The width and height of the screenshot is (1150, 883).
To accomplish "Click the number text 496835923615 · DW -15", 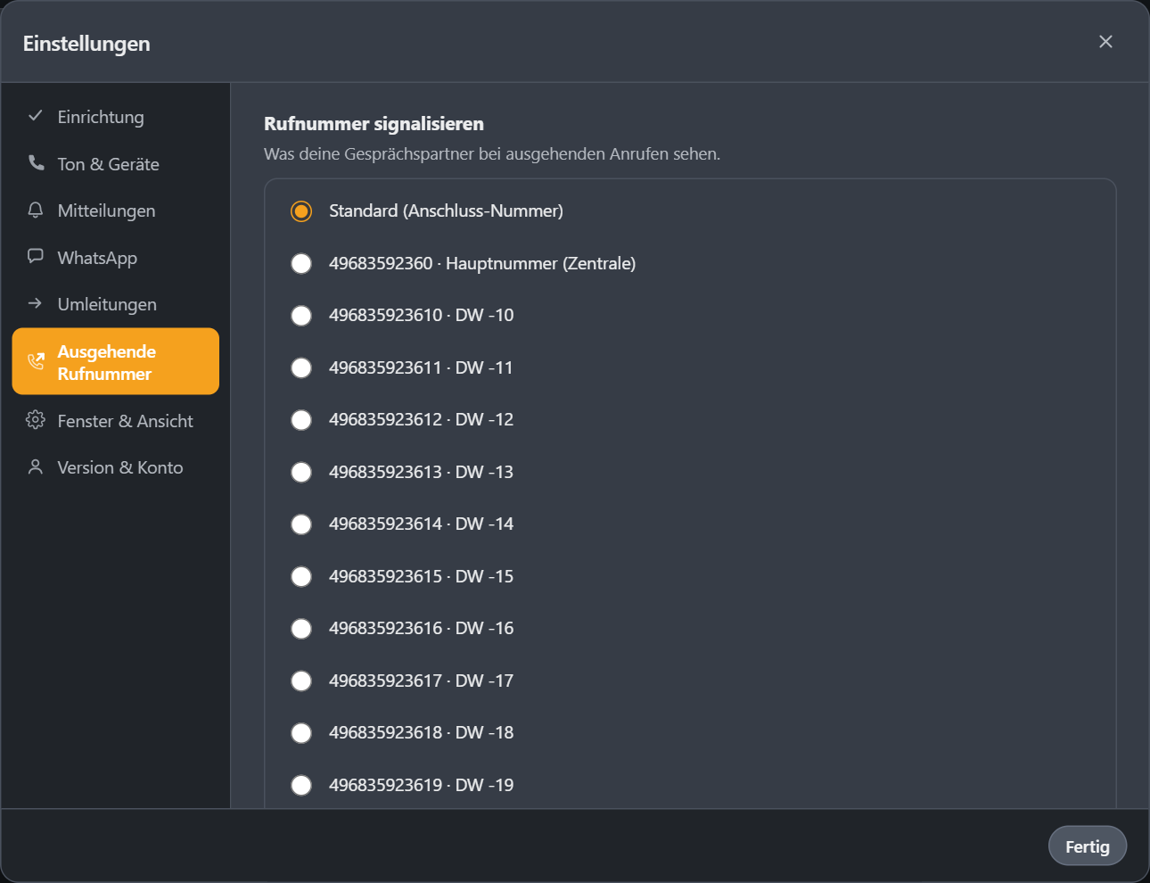I will (421, 576).
